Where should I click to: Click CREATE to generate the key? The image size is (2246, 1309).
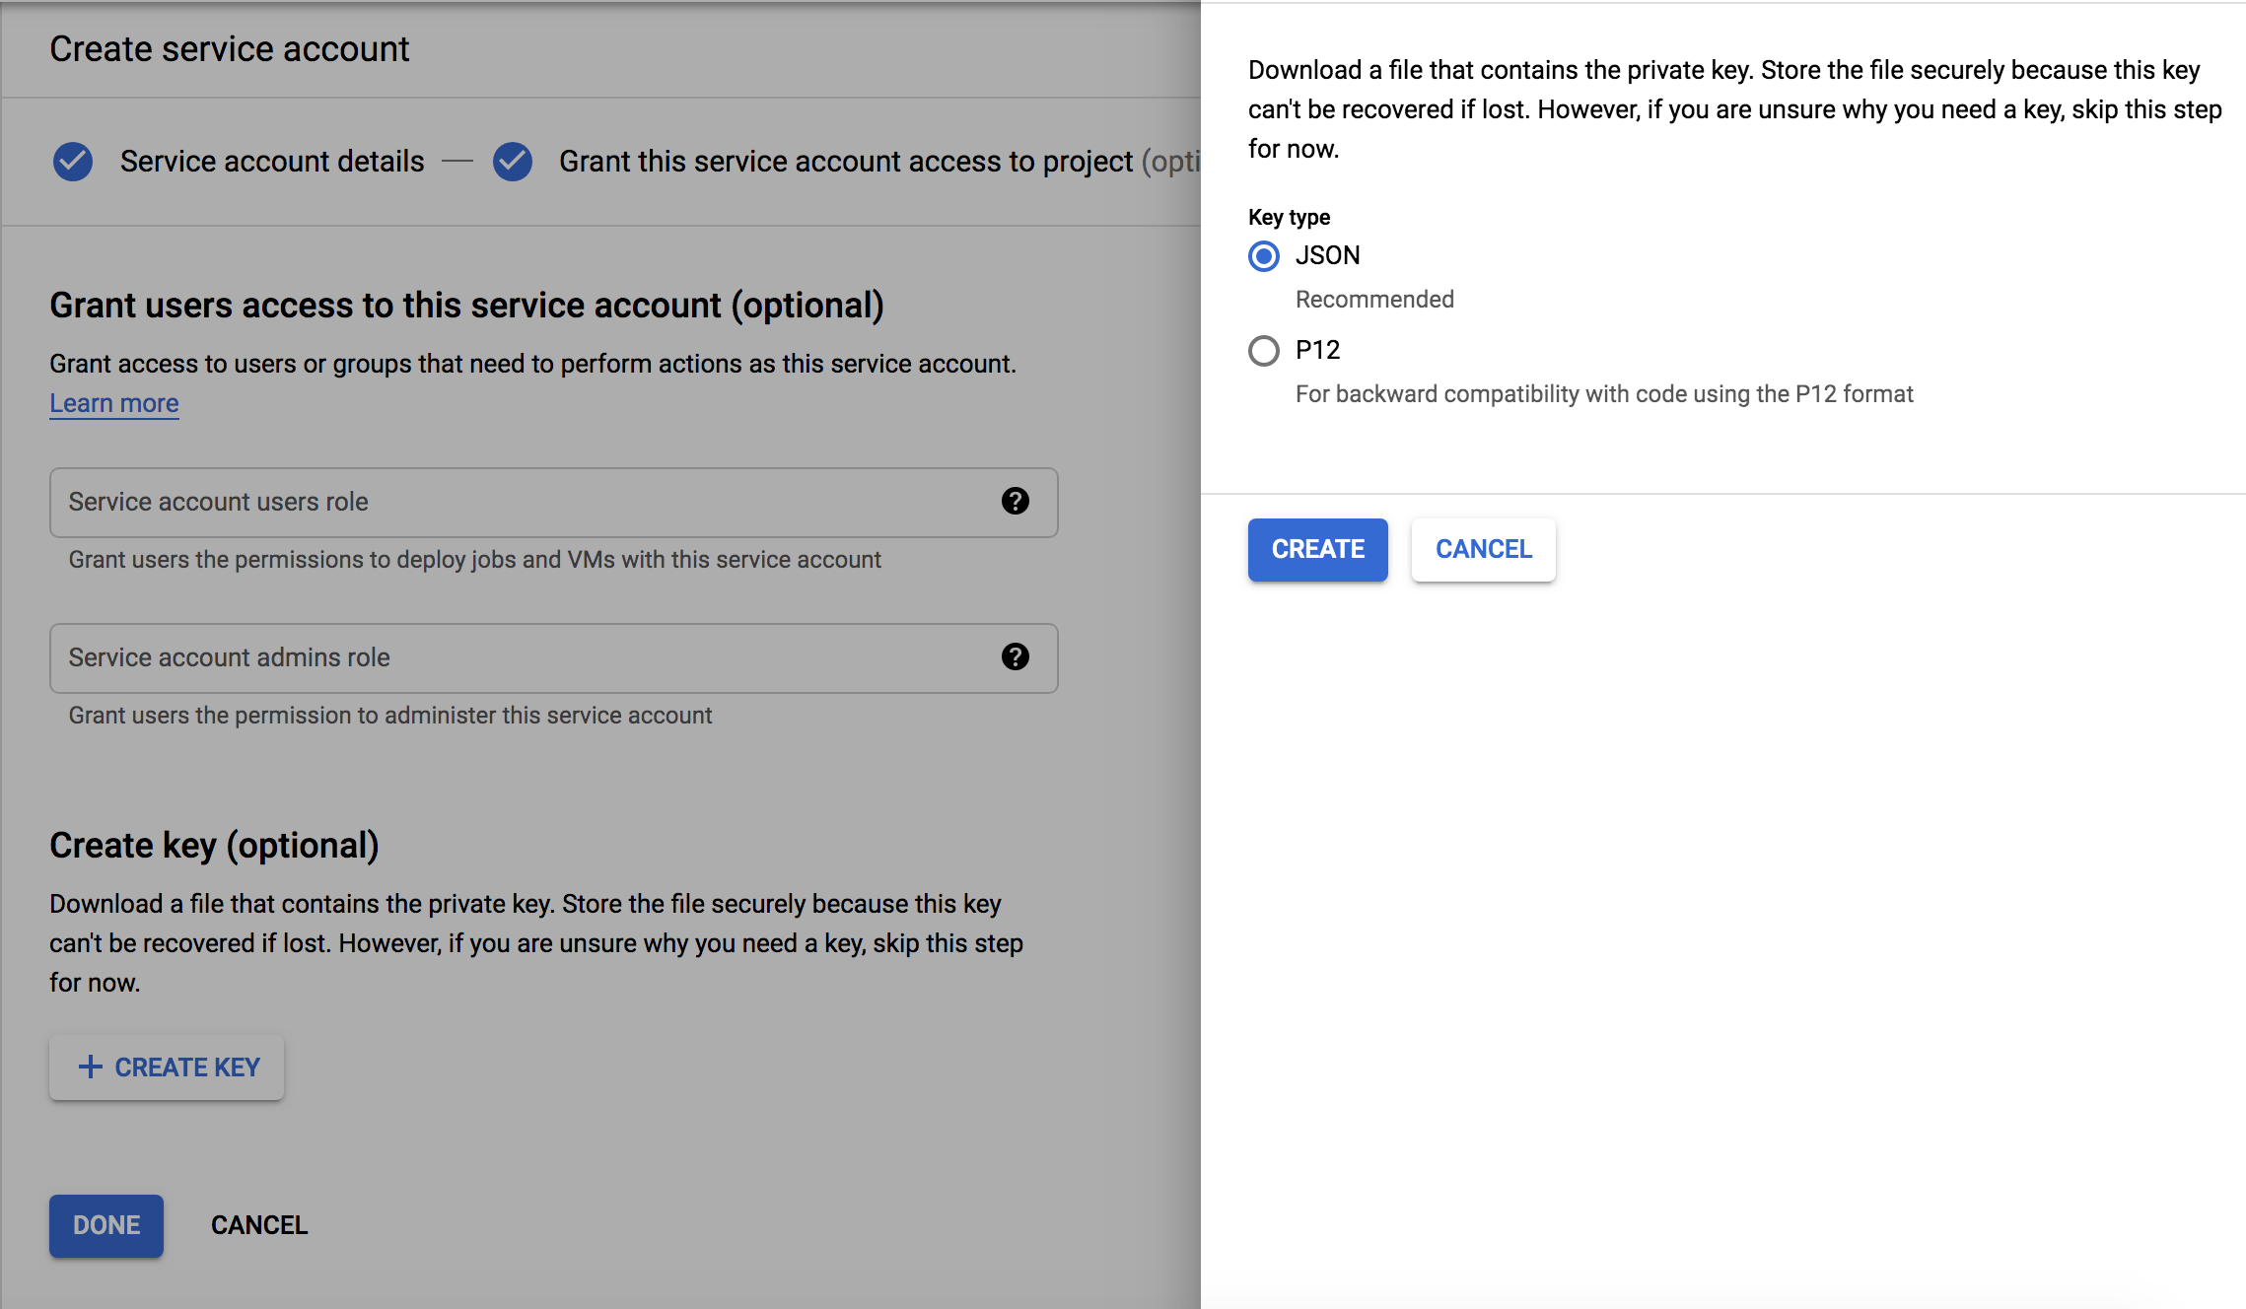pyautogui.click(x=1318, y=549)
